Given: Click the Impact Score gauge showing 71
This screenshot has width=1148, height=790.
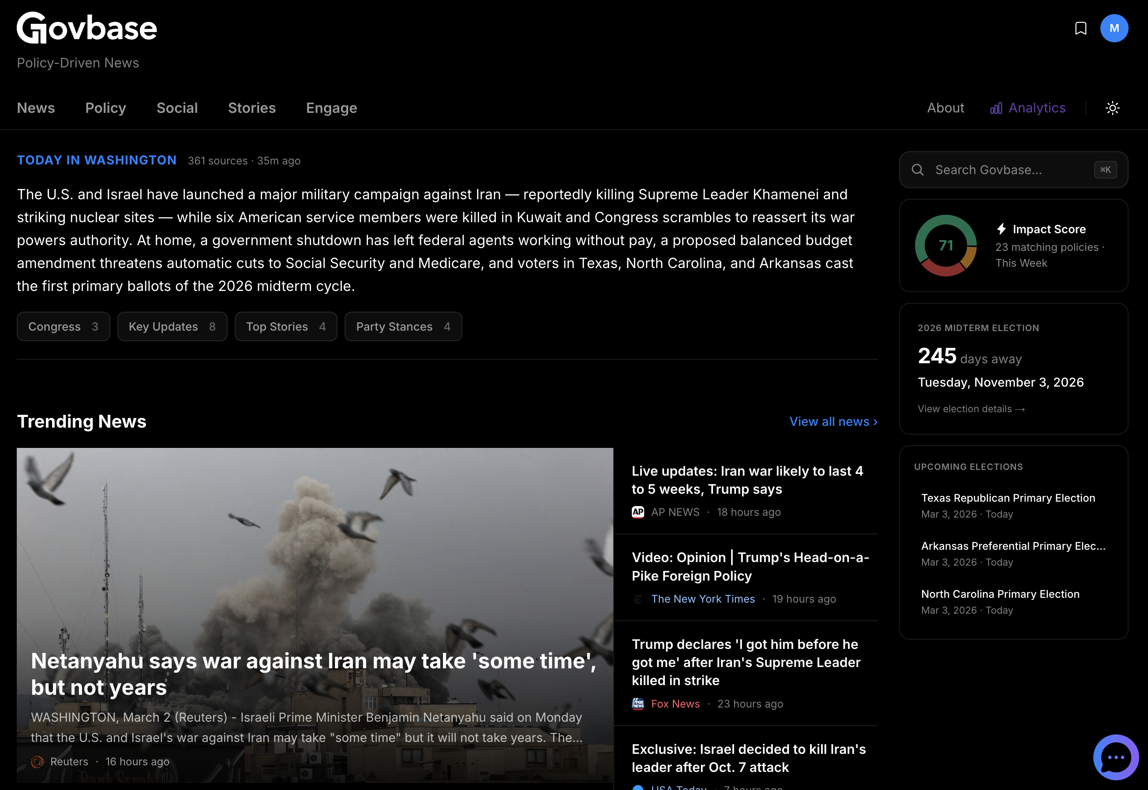Looking at the screenshot, I should [x=946, y=245].
